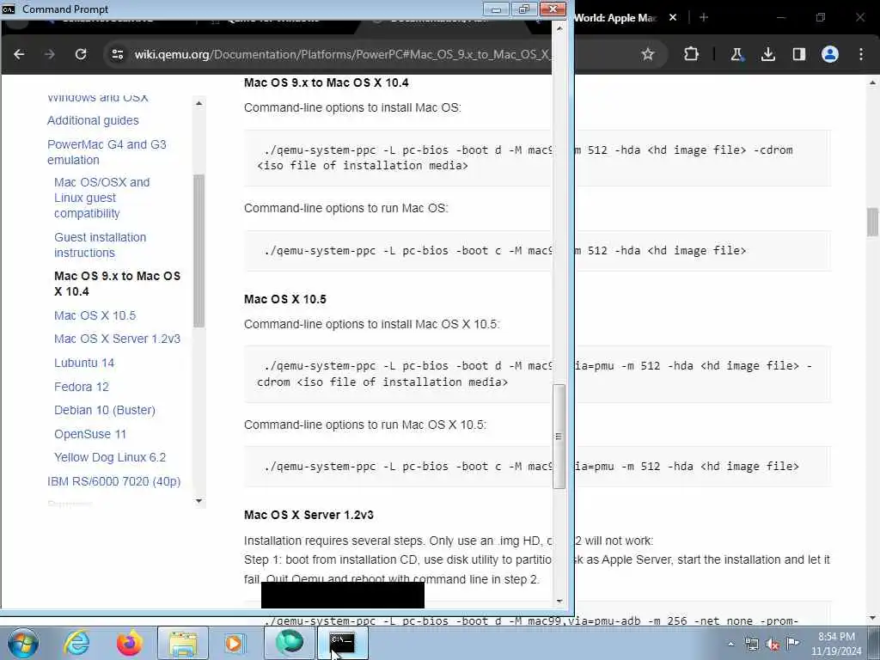Switch to the 'World: Apple Mac' tab

point(615,17)
